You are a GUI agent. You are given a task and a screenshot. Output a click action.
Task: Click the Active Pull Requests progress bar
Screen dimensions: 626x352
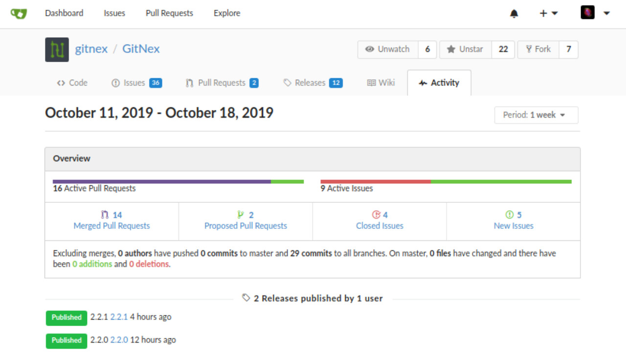pos(178,181)
